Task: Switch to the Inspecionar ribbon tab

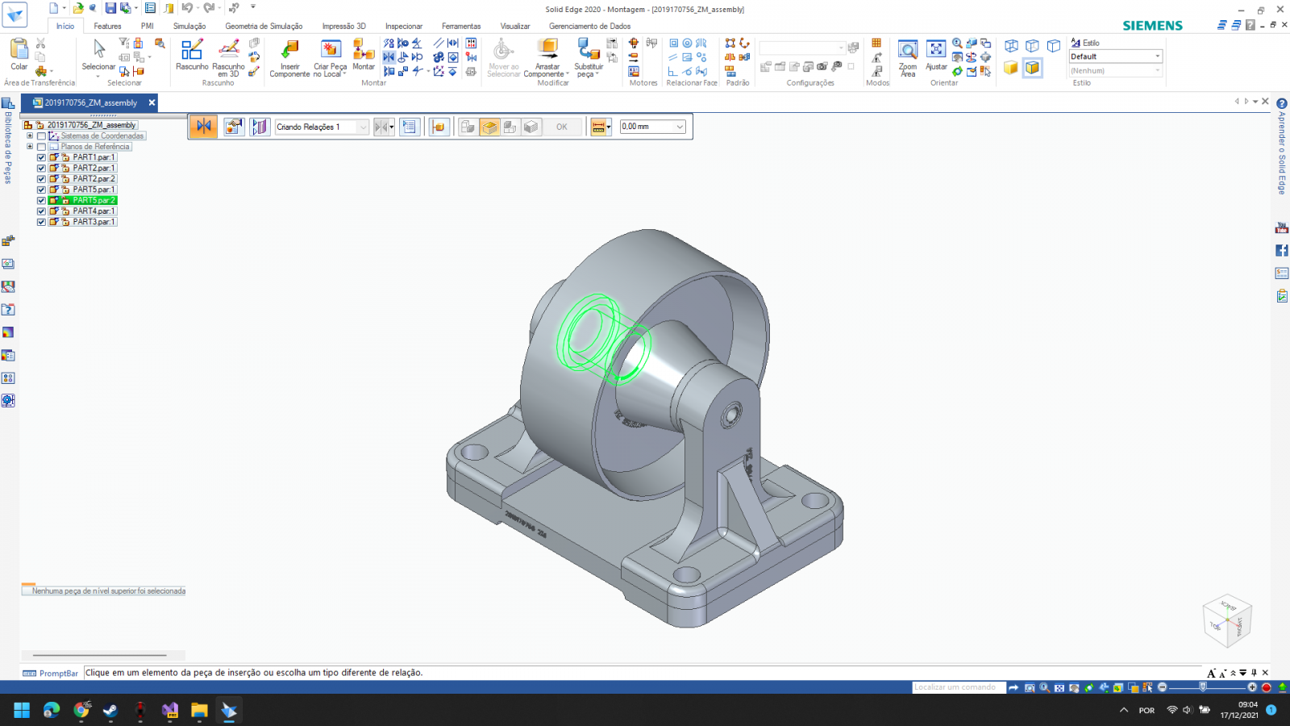Action: click(x=403, y=26)
